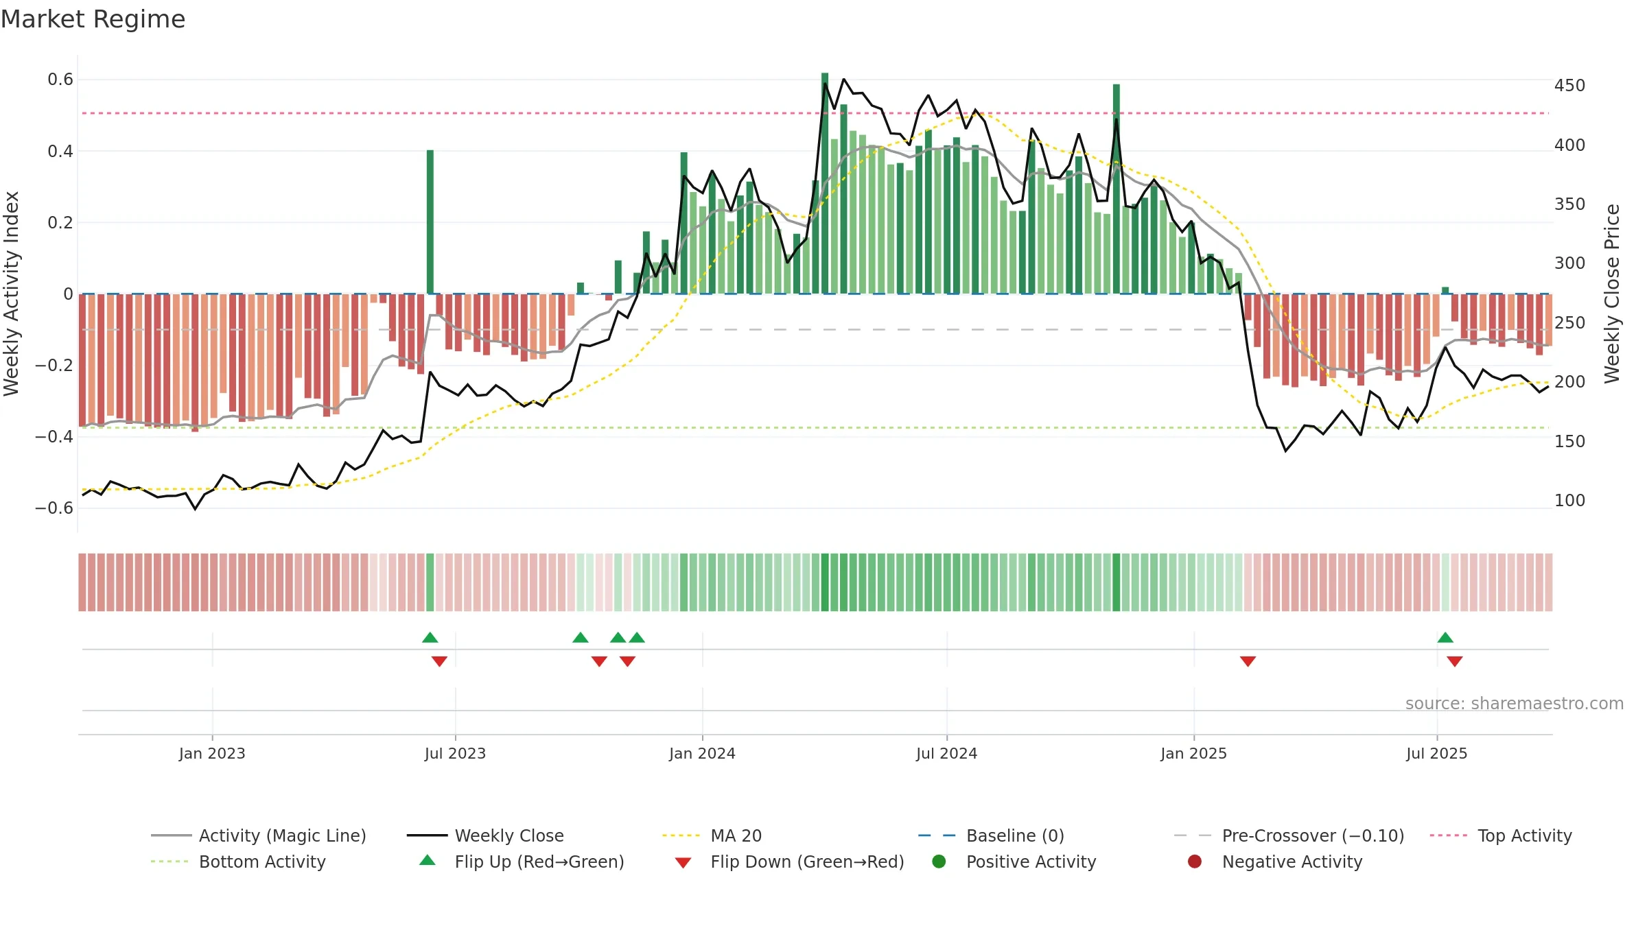
Task: Click the 450 price tick label
Action: 1569,86
